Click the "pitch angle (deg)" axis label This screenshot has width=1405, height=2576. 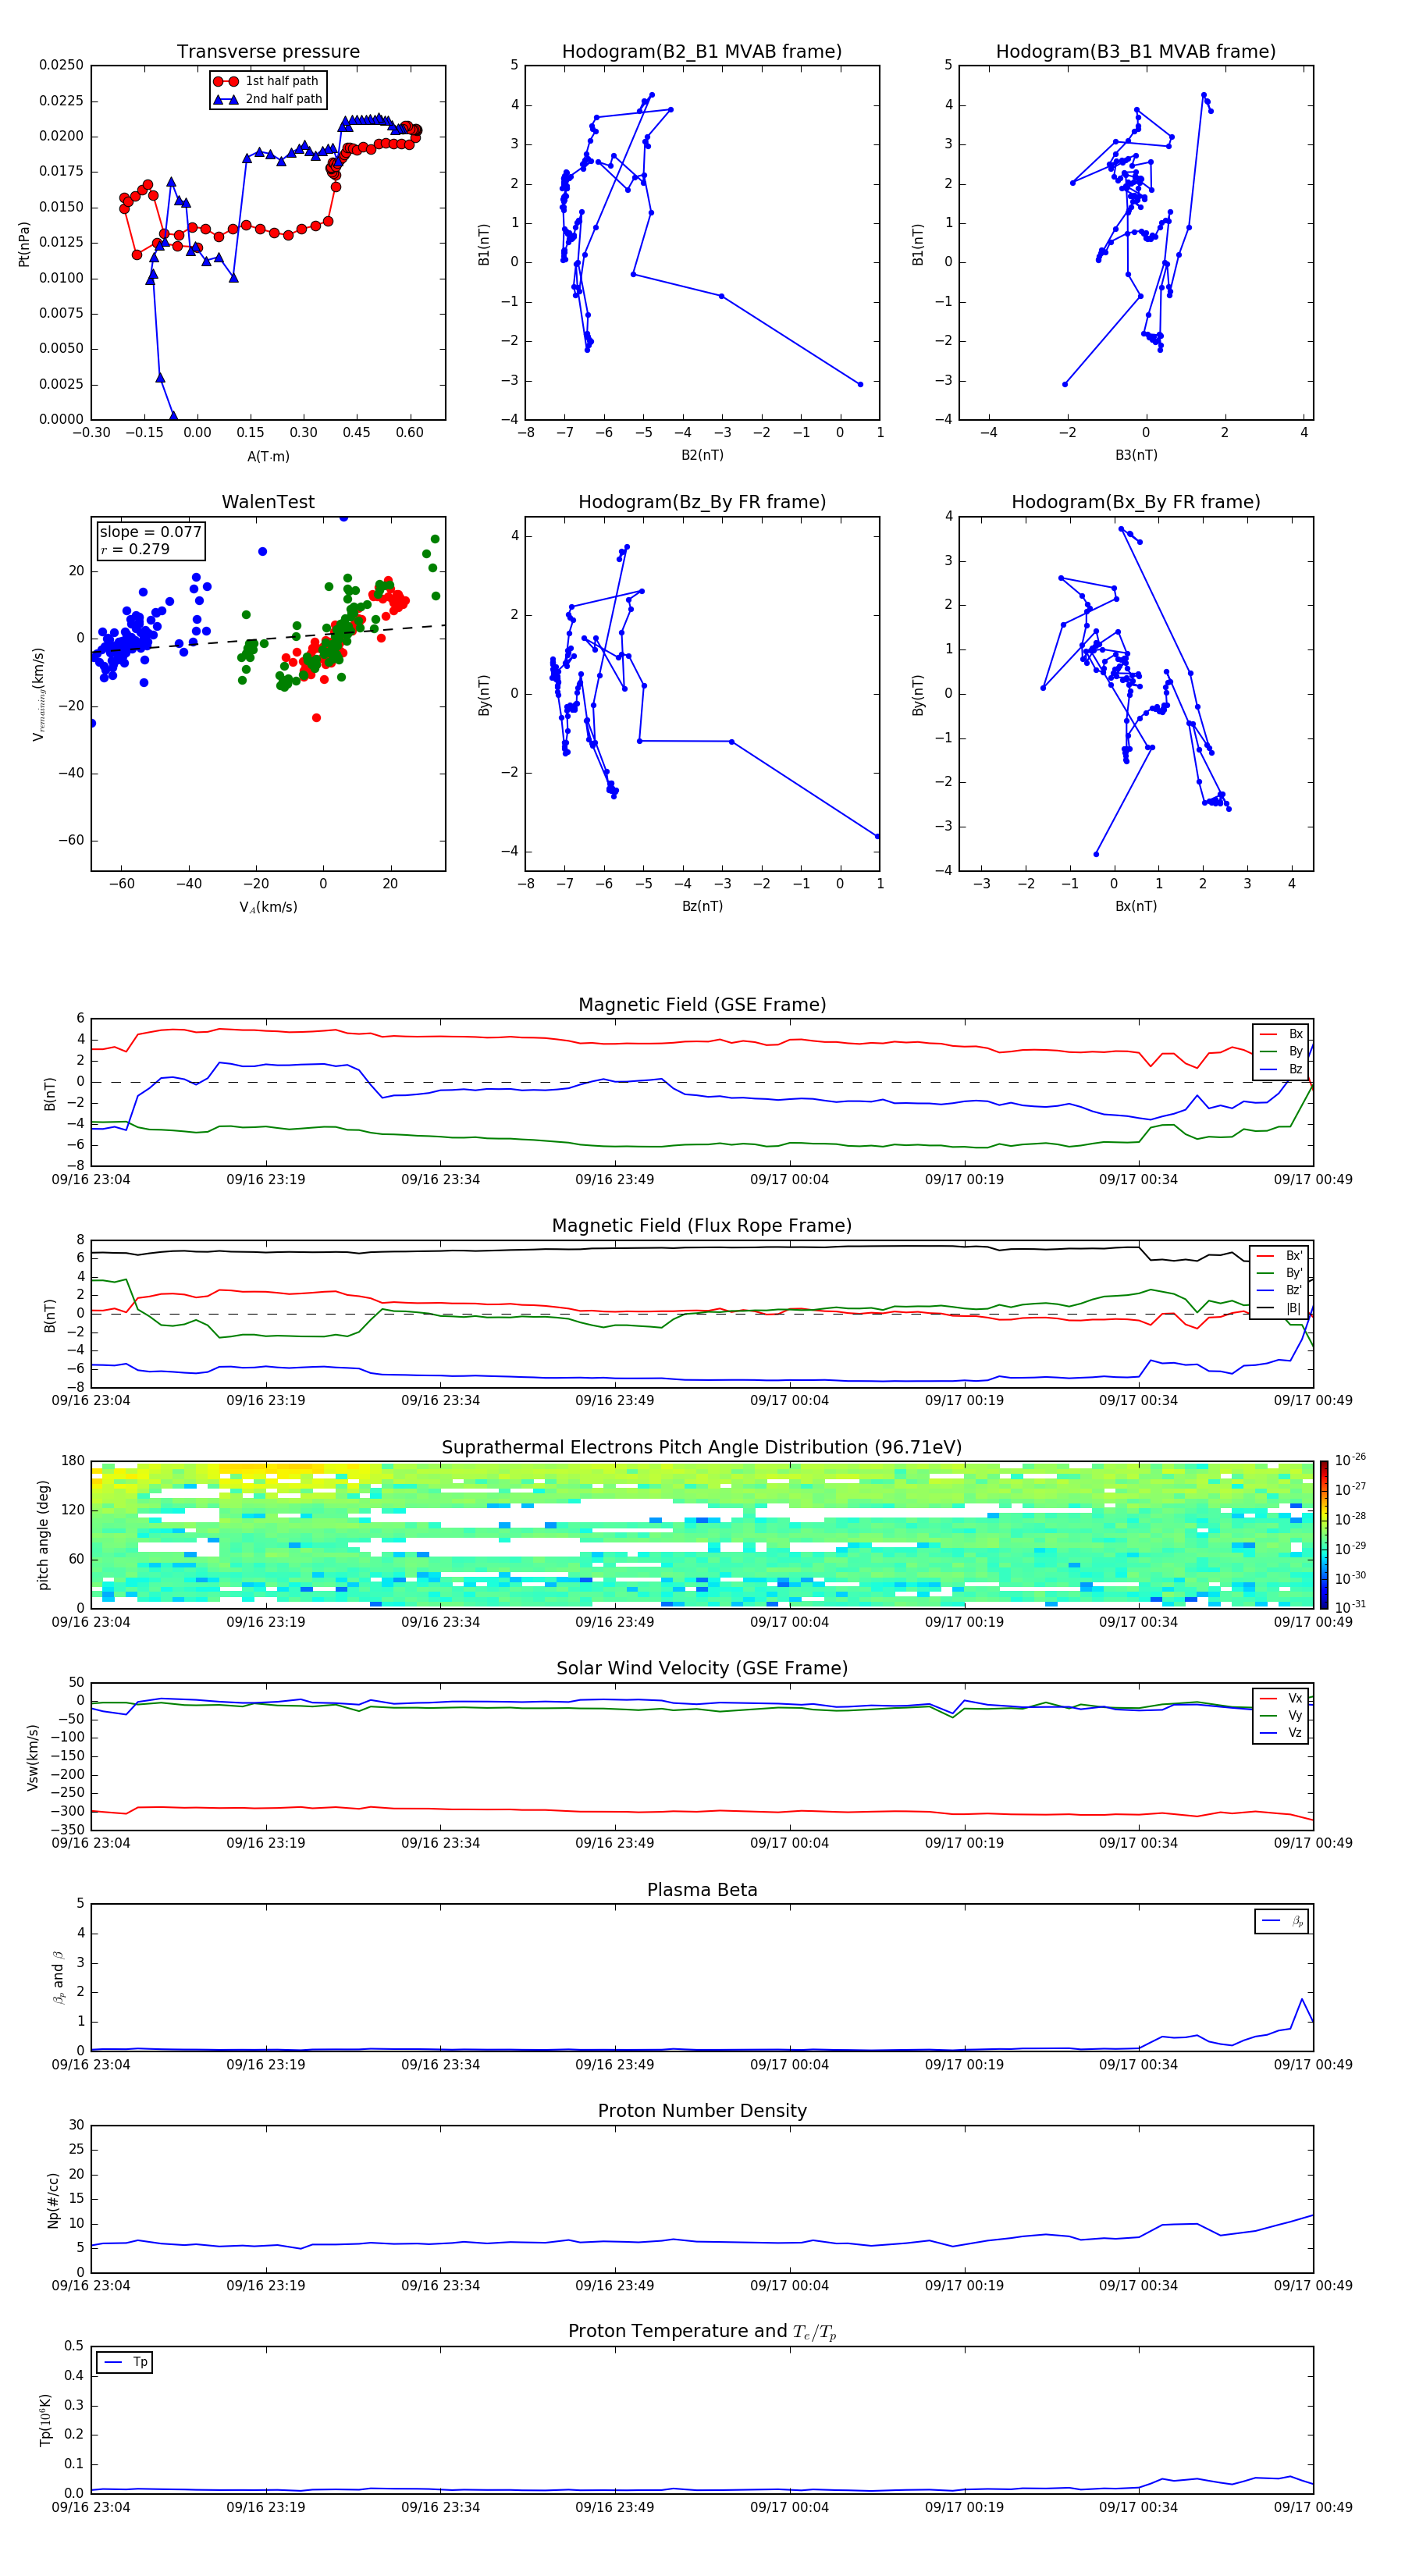tap(43, 1535)
